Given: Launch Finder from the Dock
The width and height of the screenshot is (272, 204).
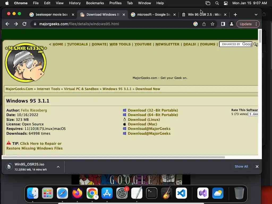Looking at the screenshot, I should coord(33,193).
